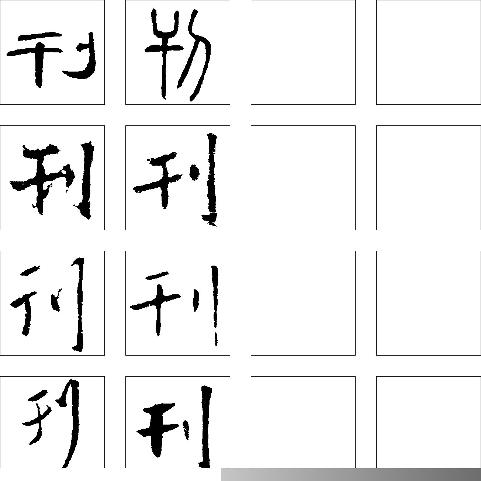
Task: Select the 刊 thumbnail with broken vertical stroke
Action: [178, 303]
